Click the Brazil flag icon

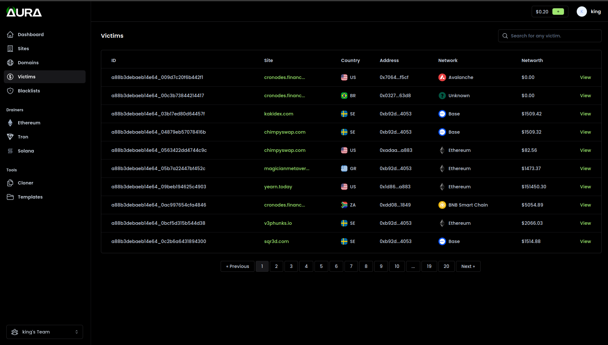[344, 96]
